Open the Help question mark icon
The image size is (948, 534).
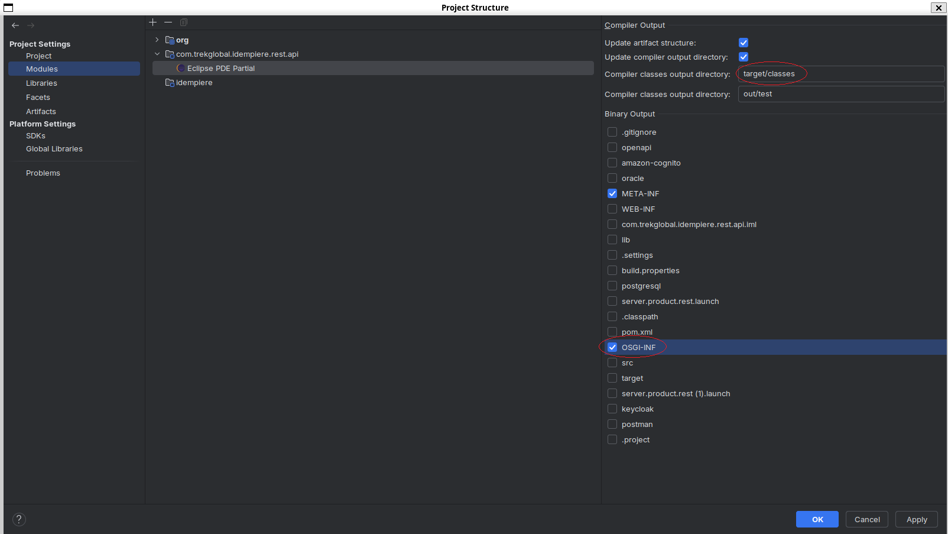point(18,519)
